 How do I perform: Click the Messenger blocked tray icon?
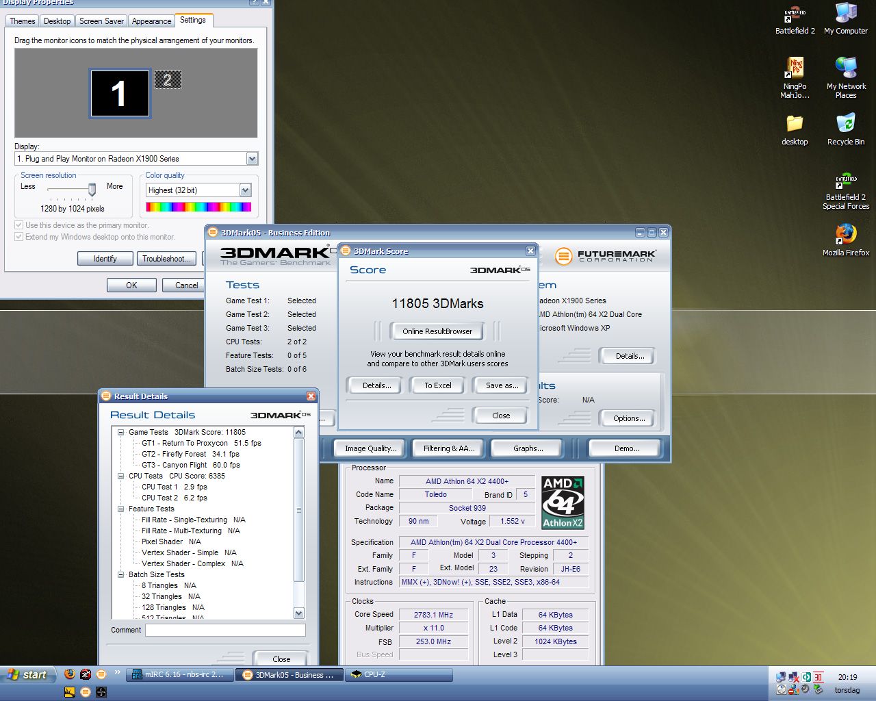[x=793, y=689]
